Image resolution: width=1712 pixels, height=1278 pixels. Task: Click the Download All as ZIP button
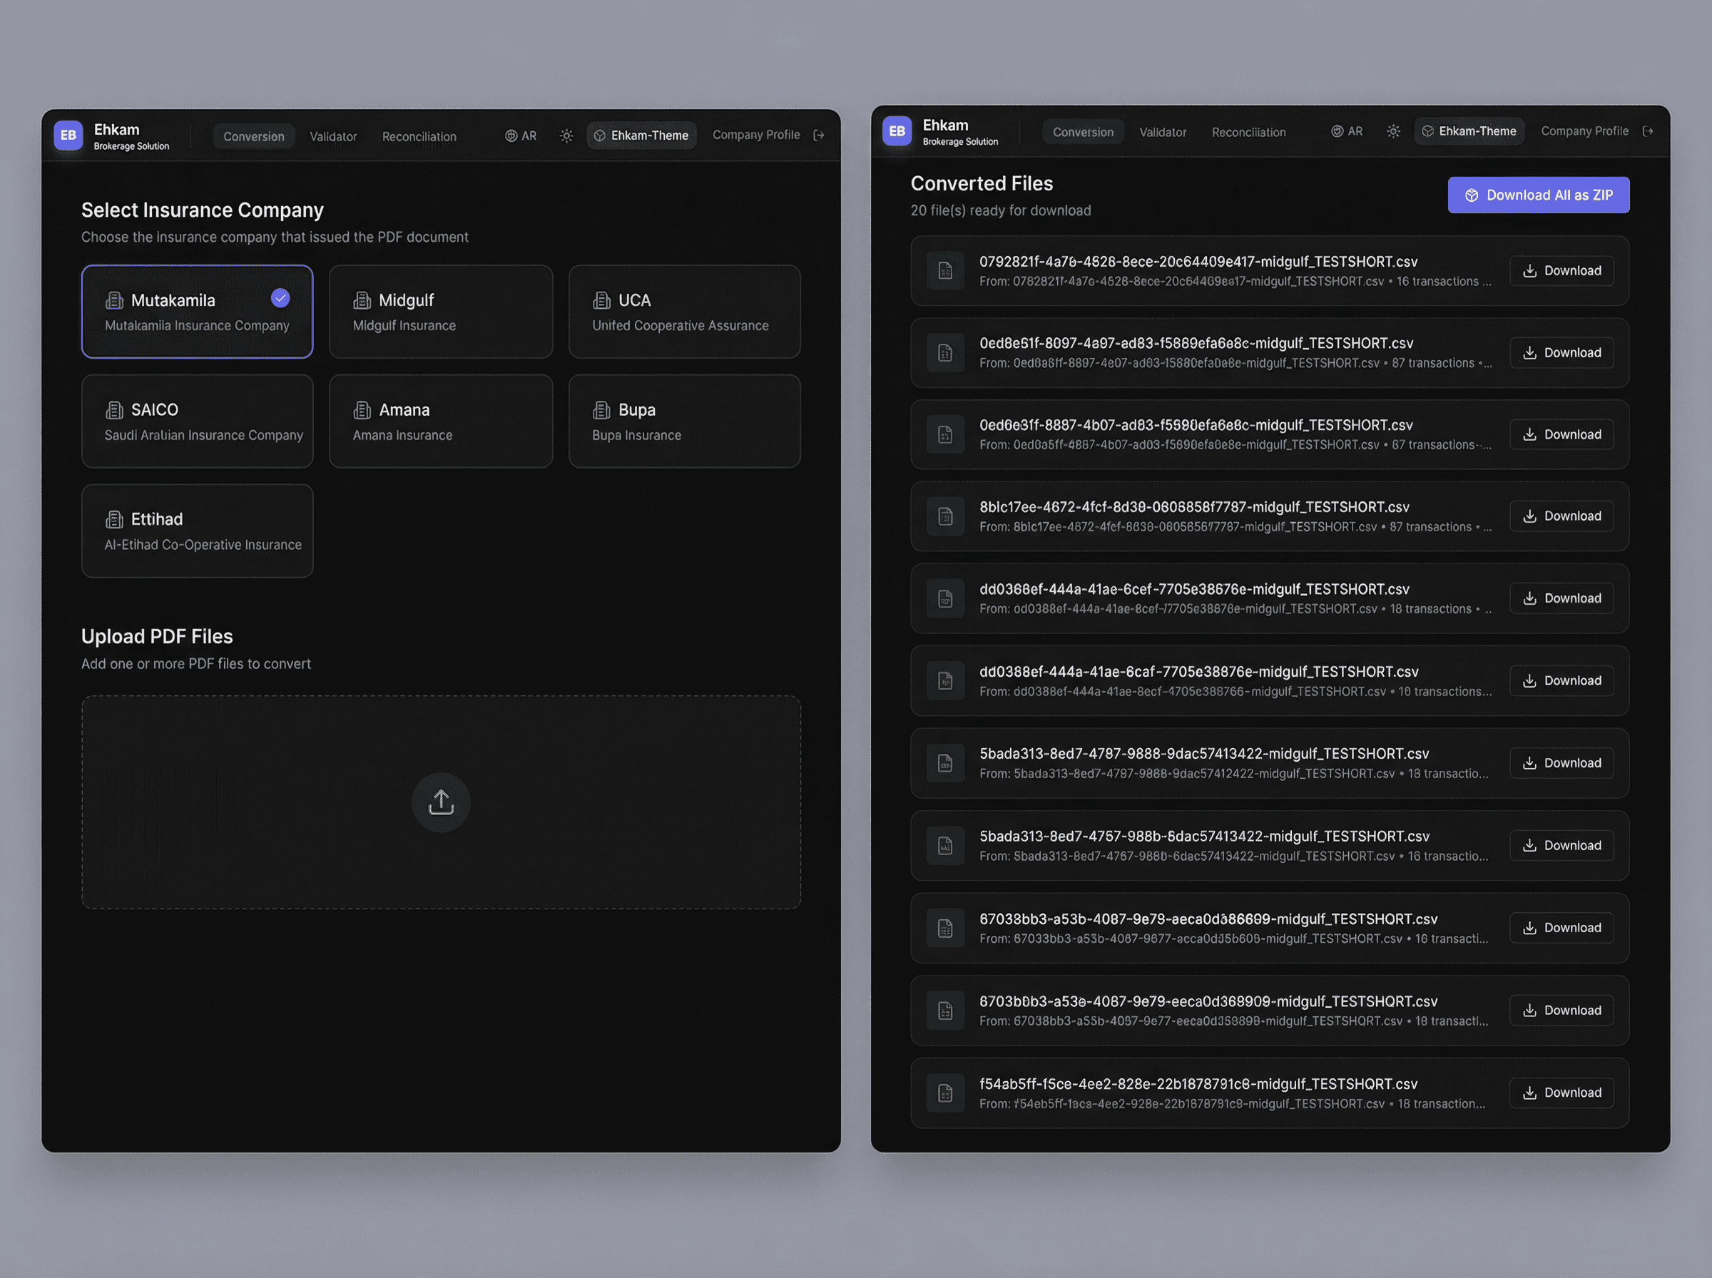(1538, 194)
